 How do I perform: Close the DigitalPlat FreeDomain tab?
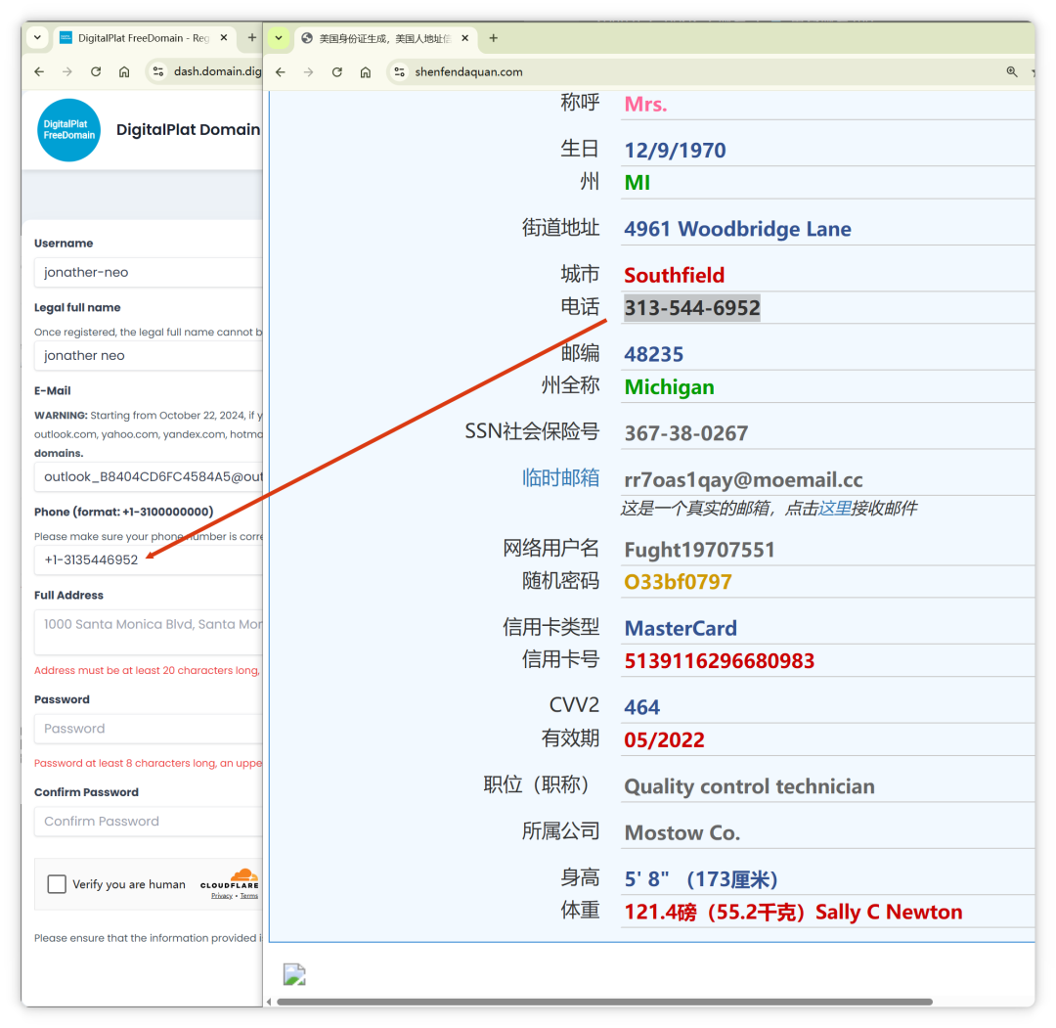click(x=224, y=38)
